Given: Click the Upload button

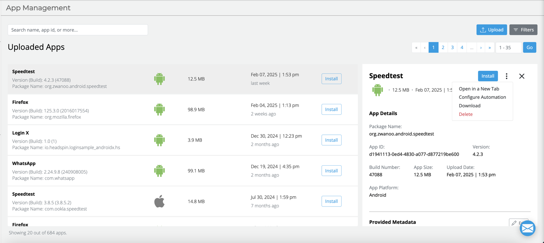Looking at the screenshot, I should (x=492, y=30).
